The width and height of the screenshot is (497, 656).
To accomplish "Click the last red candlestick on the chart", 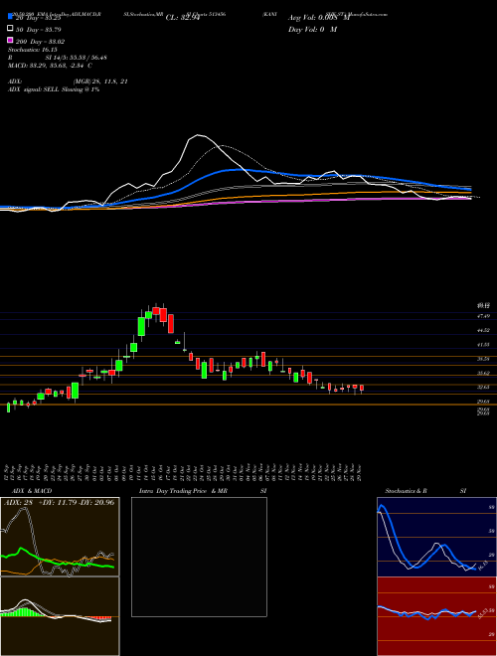I will [362, 388].
